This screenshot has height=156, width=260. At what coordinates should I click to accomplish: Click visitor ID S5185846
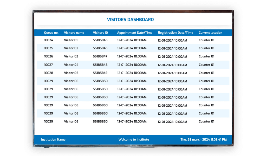[x=100, y=48]
